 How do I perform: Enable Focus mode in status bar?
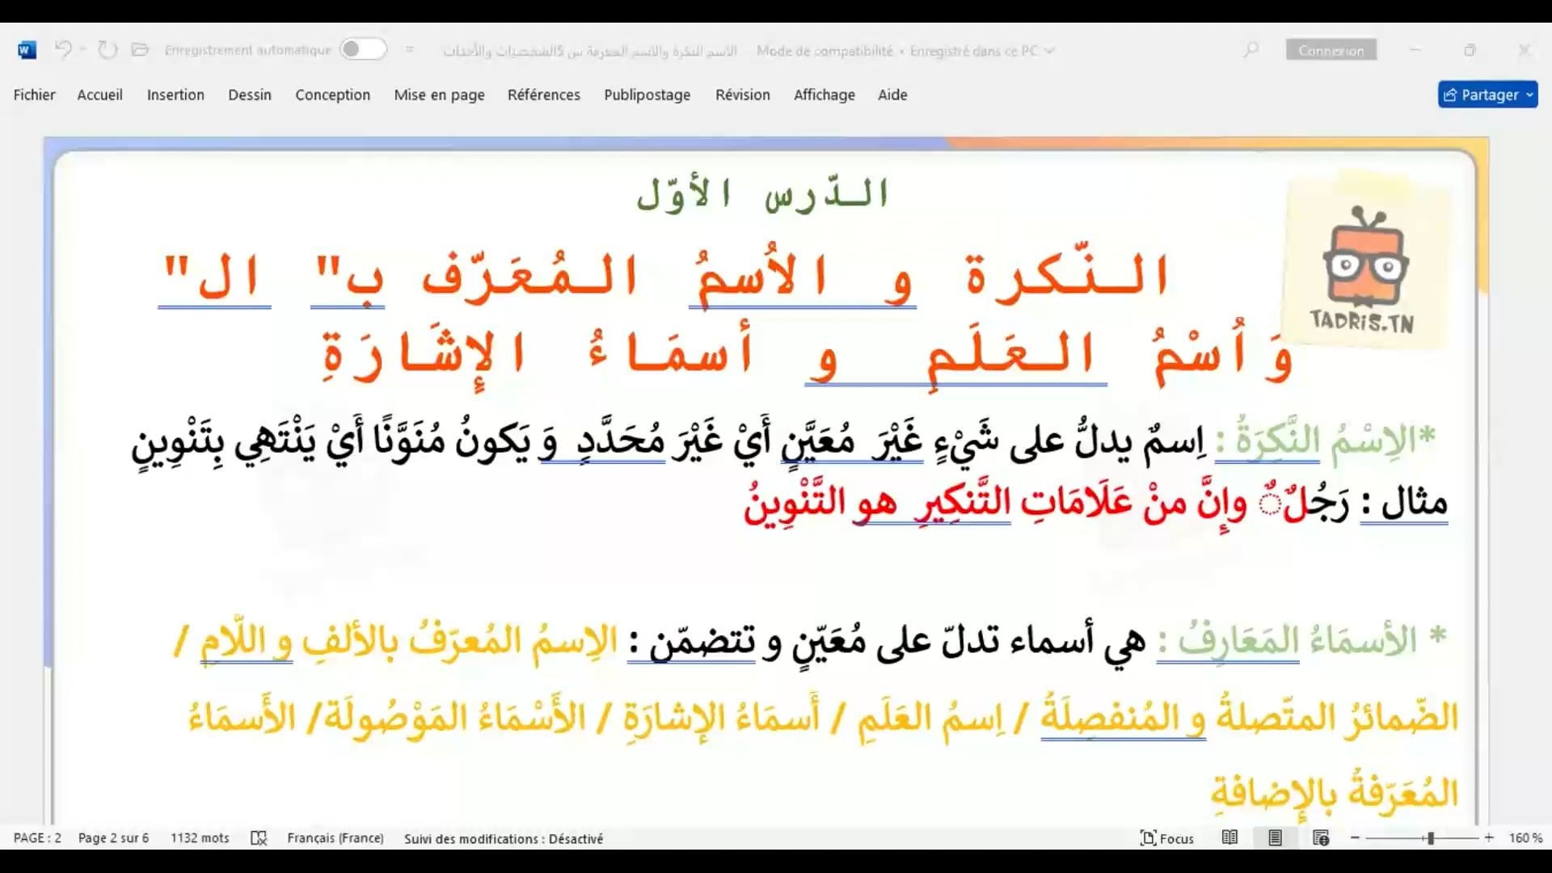coord(1167,838)
